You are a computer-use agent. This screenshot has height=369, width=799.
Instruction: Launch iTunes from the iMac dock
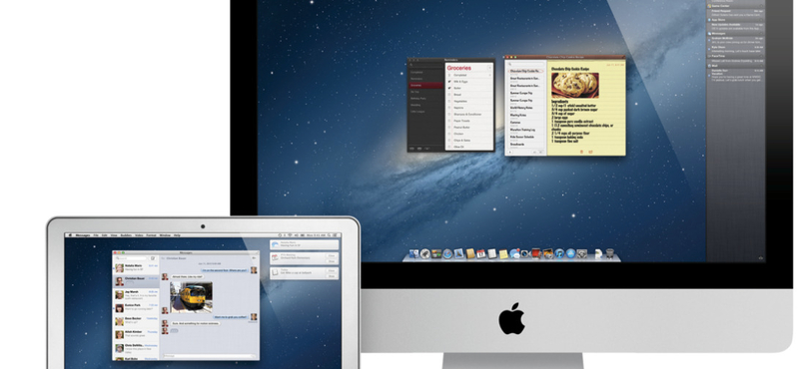pyautogui.click(x=559, y=253)
